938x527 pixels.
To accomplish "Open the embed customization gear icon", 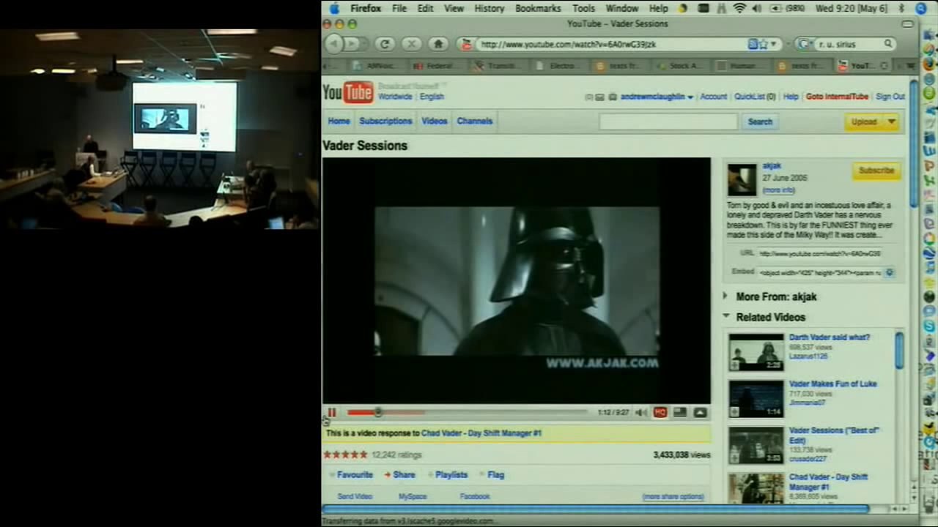I will pos(890,272).
